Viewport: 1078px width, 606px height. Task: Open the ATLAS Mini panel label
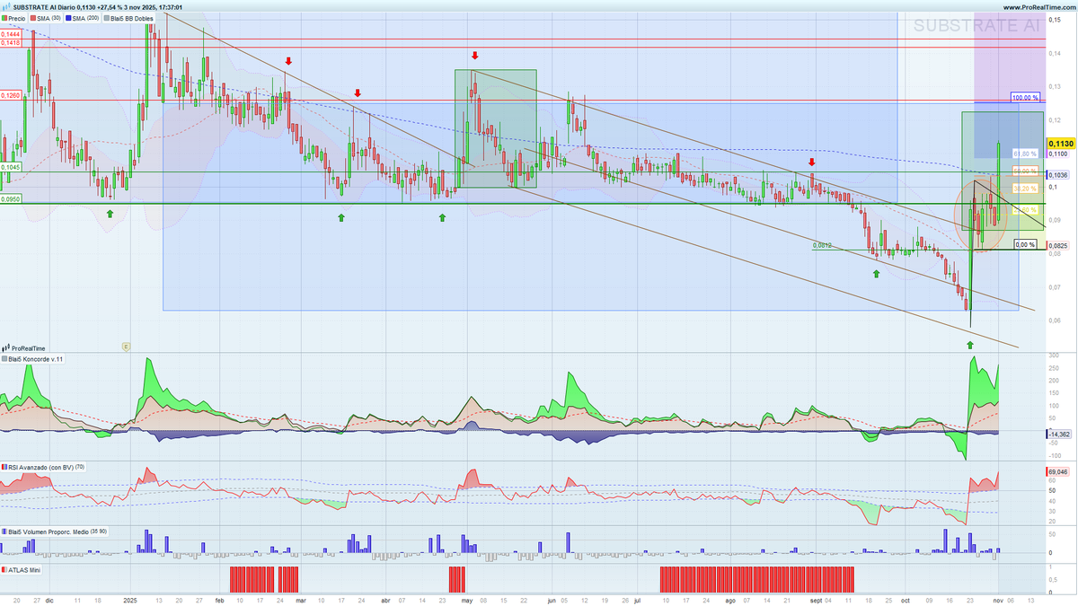pos(21,569)
